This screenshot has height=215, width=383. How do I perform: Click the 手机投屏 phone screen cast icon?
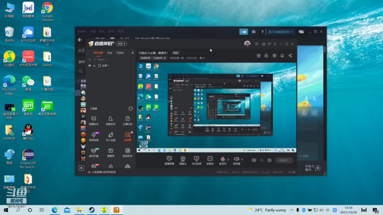196,161
